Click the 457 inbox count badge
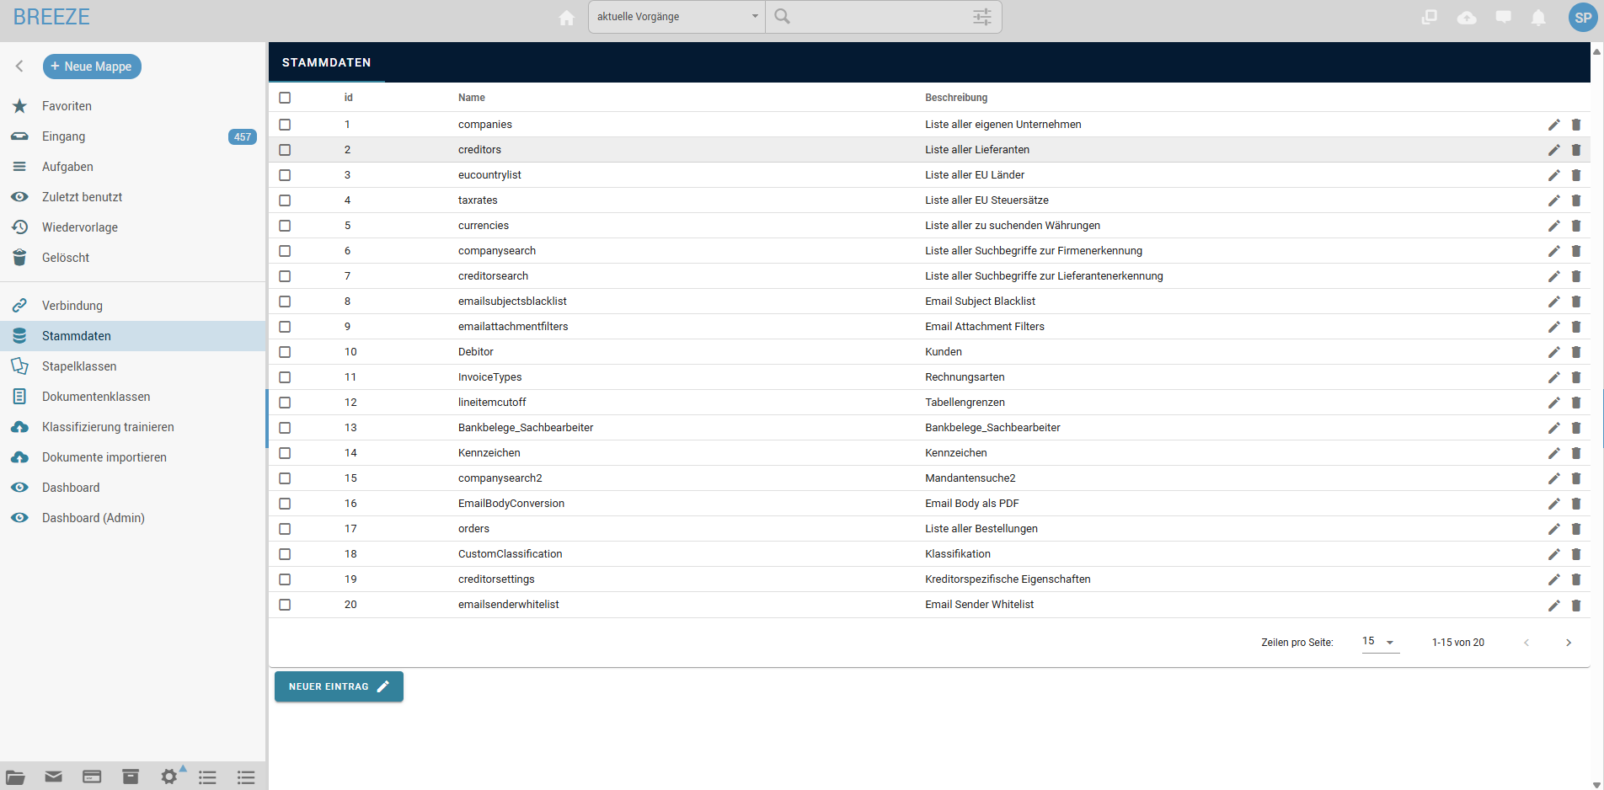Screen dimensions: 1604x790 click(x=243, y=136)
